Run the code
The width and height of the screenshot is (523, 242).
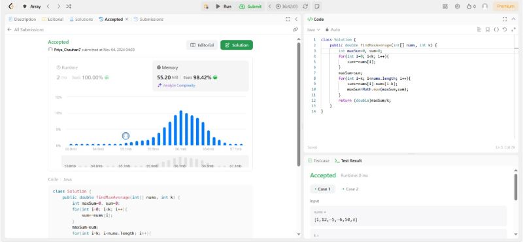224,7
